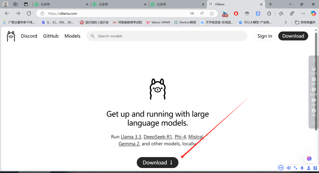Open the DeepSeek-R1 model link
This screenshot has height=173, width=319.
point(158,137)
